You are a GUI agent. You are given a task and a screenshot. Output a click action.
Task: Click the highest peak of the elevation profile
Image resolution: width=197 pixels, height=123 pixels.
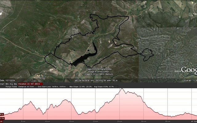coord(122,89)
